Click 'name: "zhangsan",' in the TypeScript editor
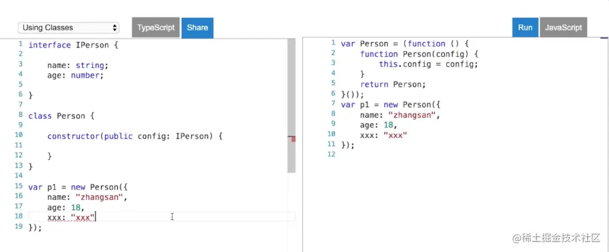Screen dimensions: 609x252 coord(87,197)
